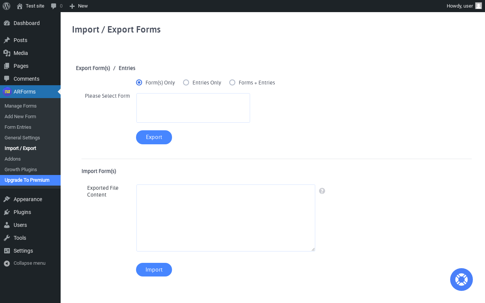Select the Forms + Entries radio button

pyautogui.click(x=232, y=83)
